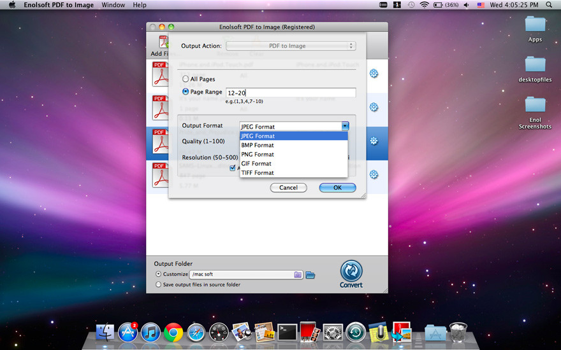The height and width of the screenshot is (350, 561).
Task: Choose BMP Format from the list
Action: (294, 145)
